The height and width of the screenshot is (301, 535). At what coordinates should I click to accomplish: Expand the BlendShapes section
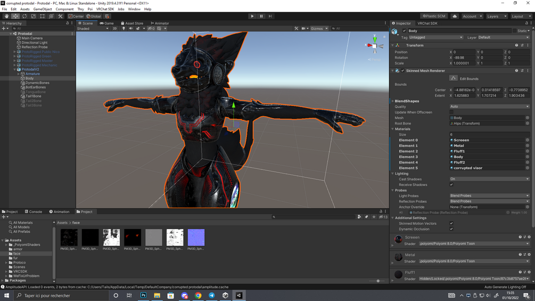pyautogui.click(x=393, y=101)
